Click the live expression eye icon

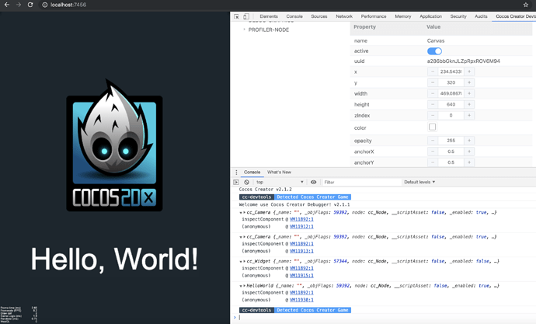[x=314, y=182]
